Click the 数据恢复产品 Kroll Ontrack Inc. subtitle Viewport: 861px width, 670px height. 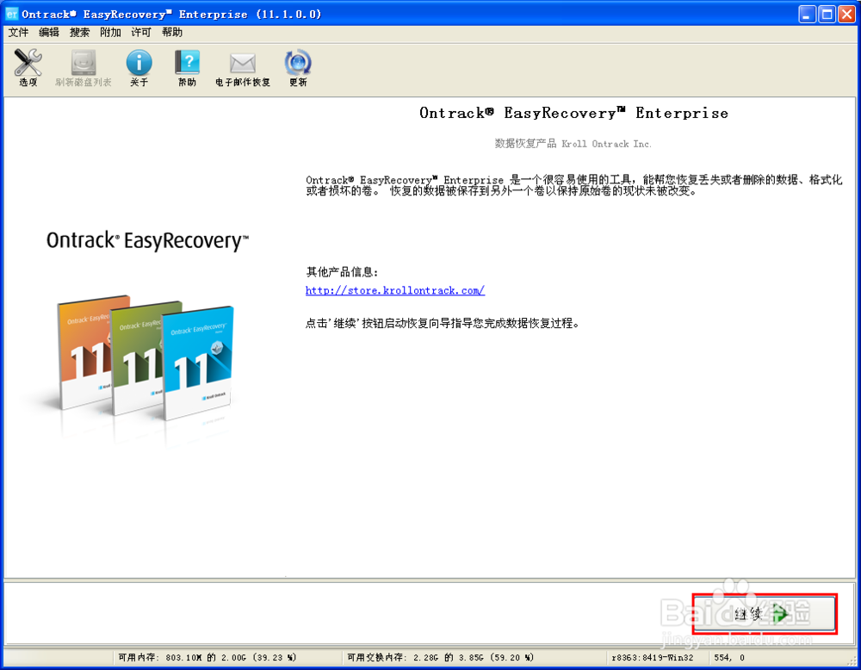[x=573, y=144]
